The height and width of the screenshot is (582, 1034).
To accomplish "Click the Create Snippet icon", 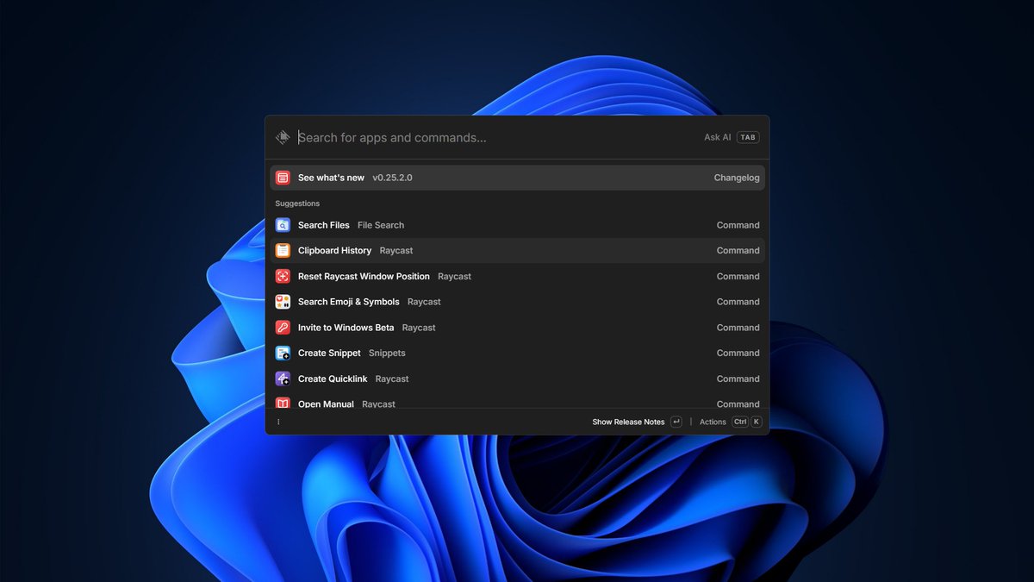I will [283, 353].
